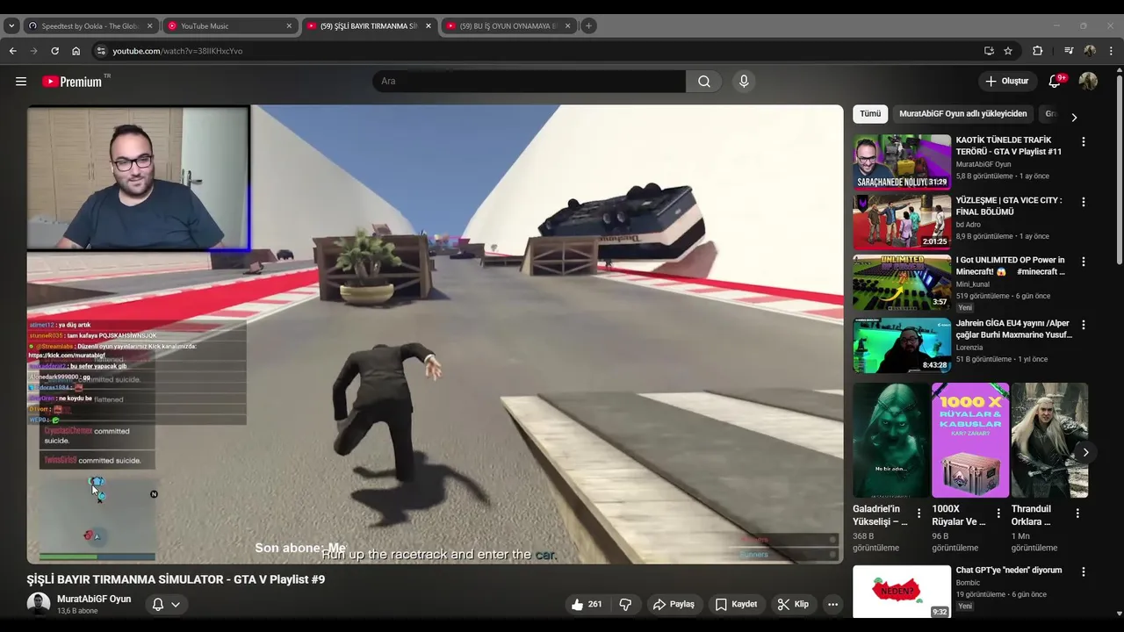View site information icon in address bar

pos(101,51)
